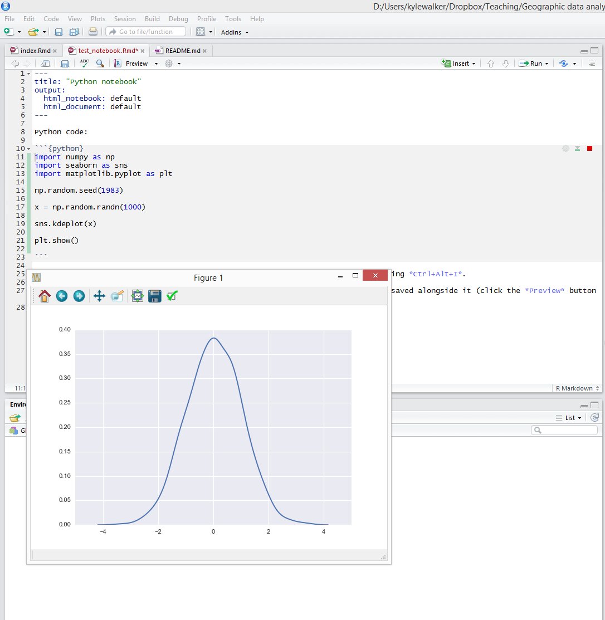
Task: Stop the running chunk red square
Action: coord(589,148)
